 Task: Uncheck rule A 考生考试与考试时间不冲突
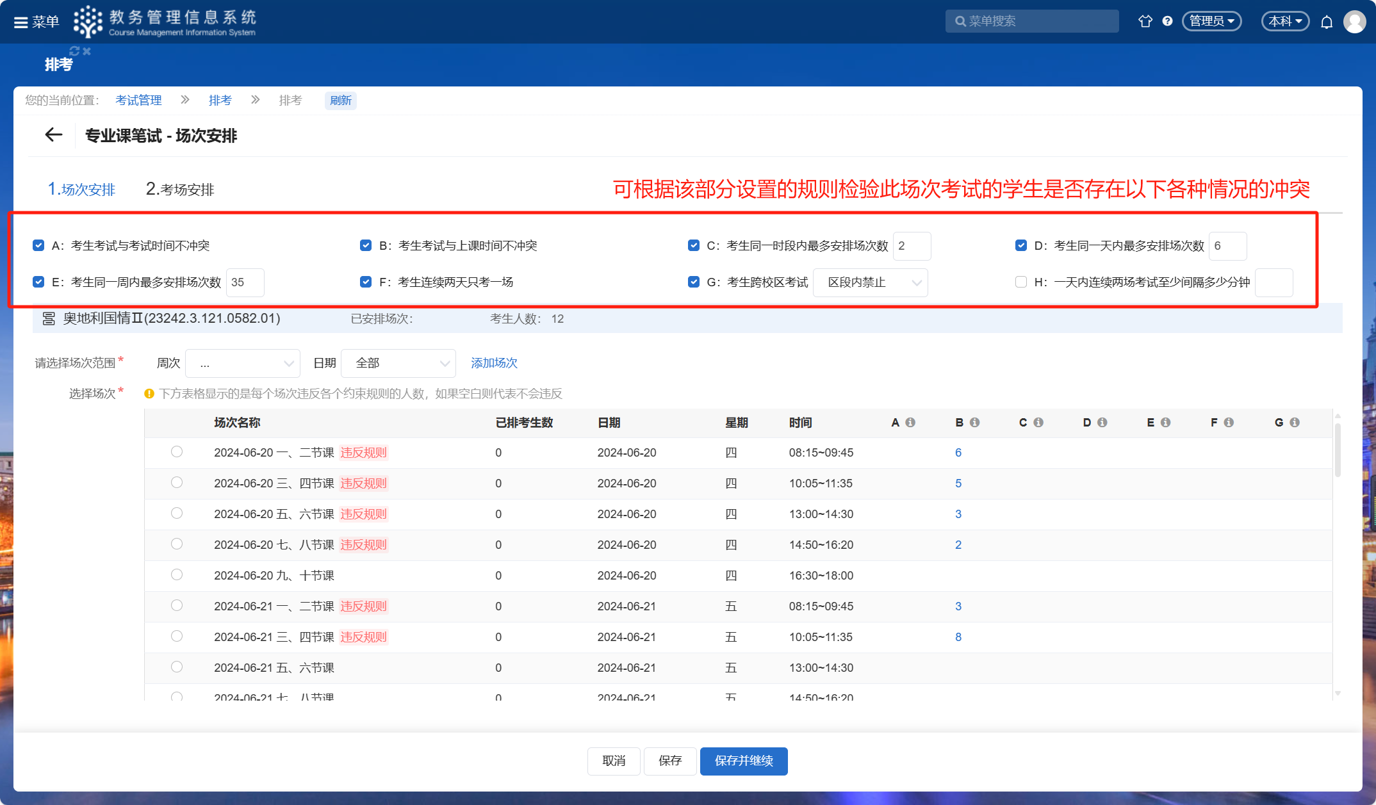point(38,246)
